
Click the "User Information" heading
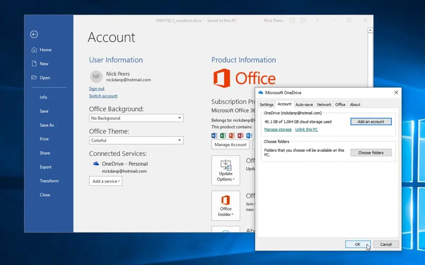(116, 60)
